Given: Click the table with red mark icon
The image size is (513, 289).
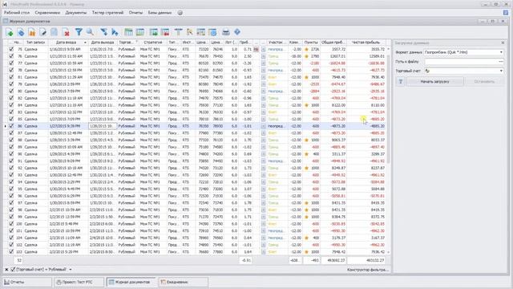Looking at the screenshot, I should (x=165, y=32).
